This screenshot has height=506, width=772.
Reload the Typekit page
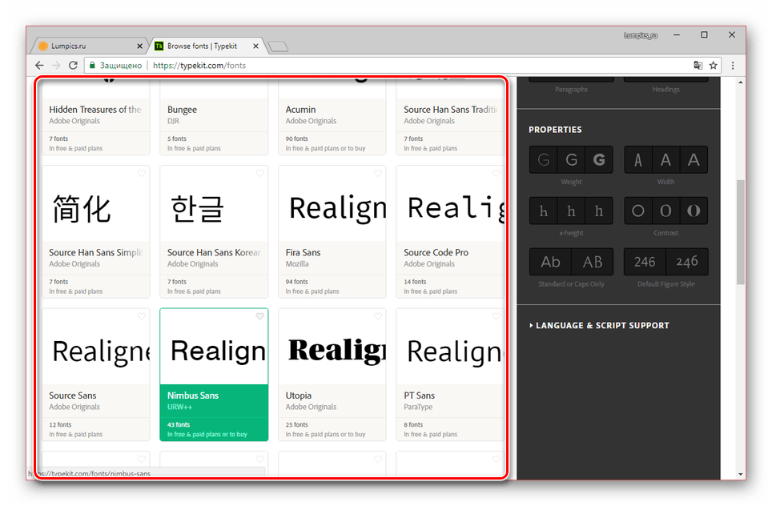click(x=73, y=65)
